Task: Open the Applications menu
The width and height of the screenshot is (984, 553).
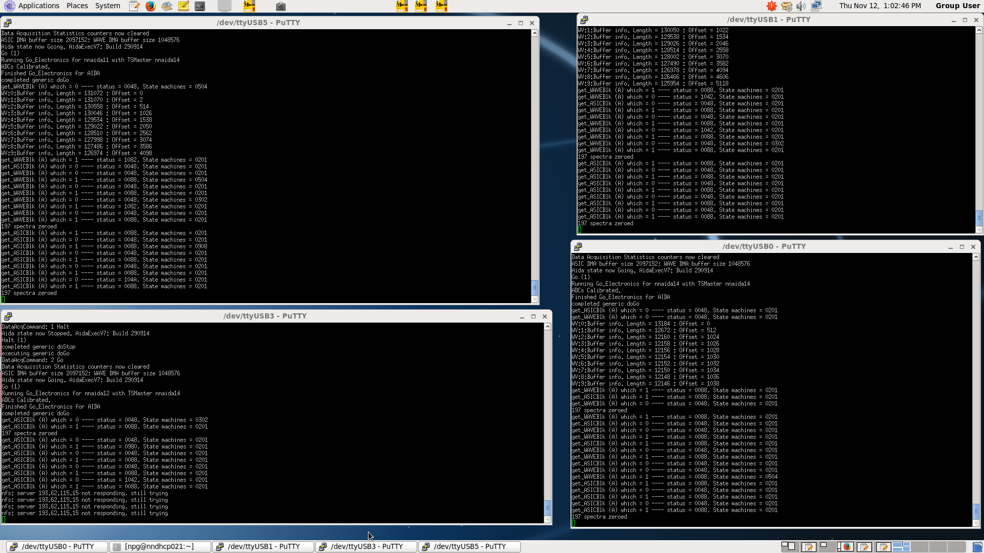Action: pos(38,6)
